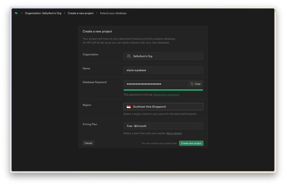286x186 pixels.
Task: Click the 'You can rename your project later' text
Action: tap(159, 143)
